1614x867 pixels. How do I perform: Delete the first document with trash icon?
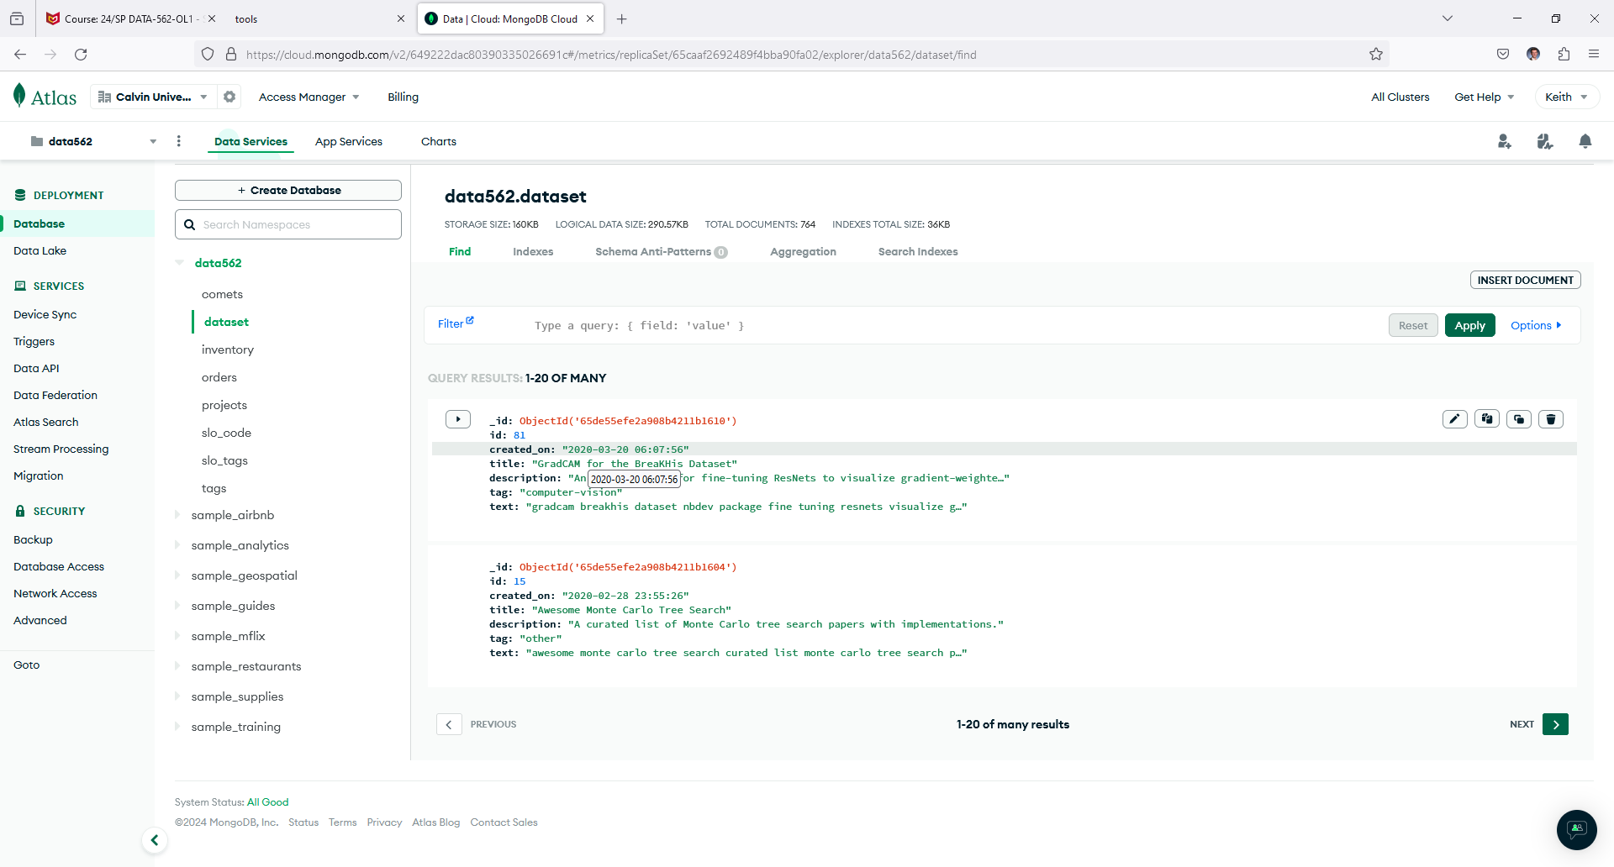[1550, 419]
